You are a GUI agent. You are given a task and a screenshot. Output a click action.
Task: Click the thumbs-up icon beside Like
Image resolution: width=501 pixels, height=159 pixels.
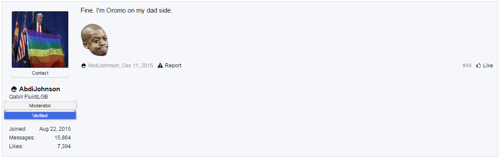[x=478, y=65]
